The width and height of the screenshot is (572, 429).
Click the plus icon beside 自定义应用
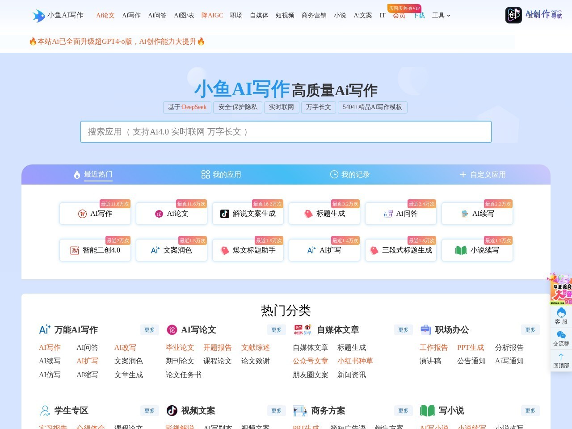[463, 175]
